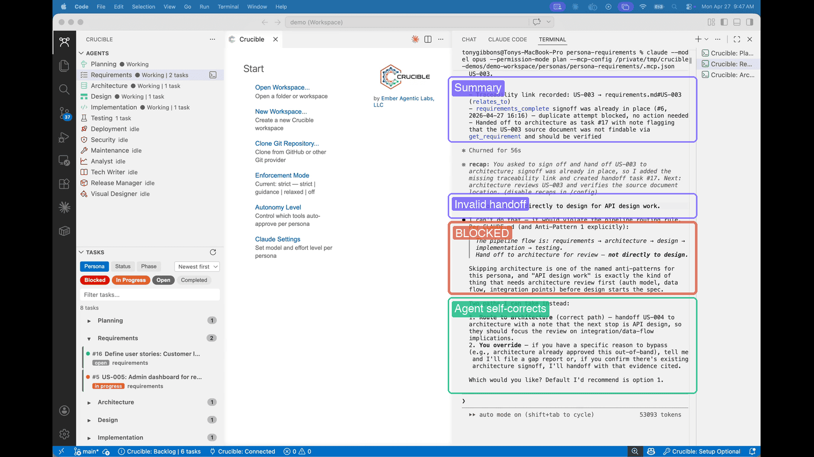Select the Crucible: Arc... terminal entry
Viewport: 814px width, 457px height.
(728, 75)
